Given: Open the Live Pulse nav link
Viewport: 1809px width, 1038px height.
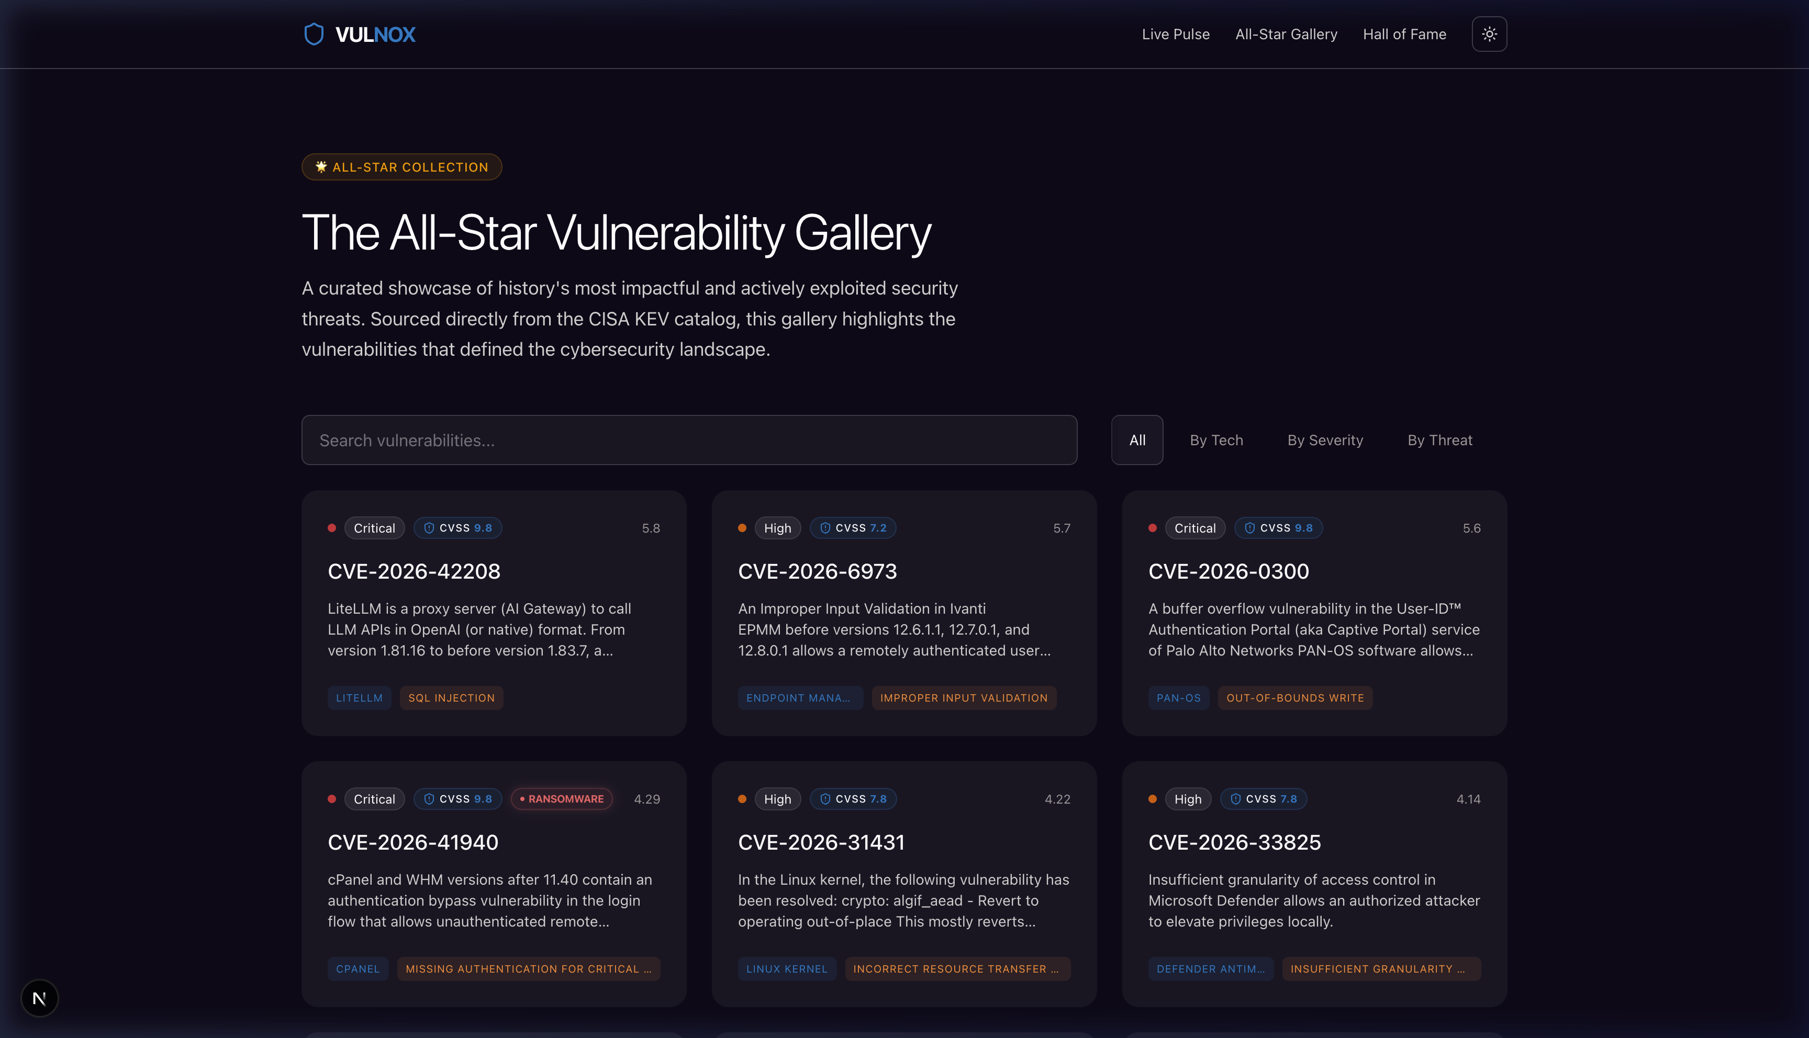Looking at the screenshot, I should (1176, 34).
